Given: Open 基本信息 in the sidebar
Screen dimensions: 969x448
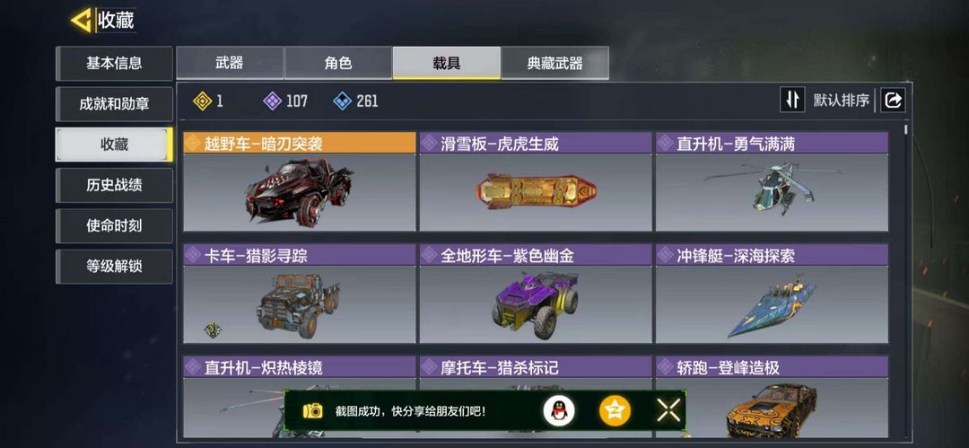Looking at the screenshot, I should tap(114, 63).
